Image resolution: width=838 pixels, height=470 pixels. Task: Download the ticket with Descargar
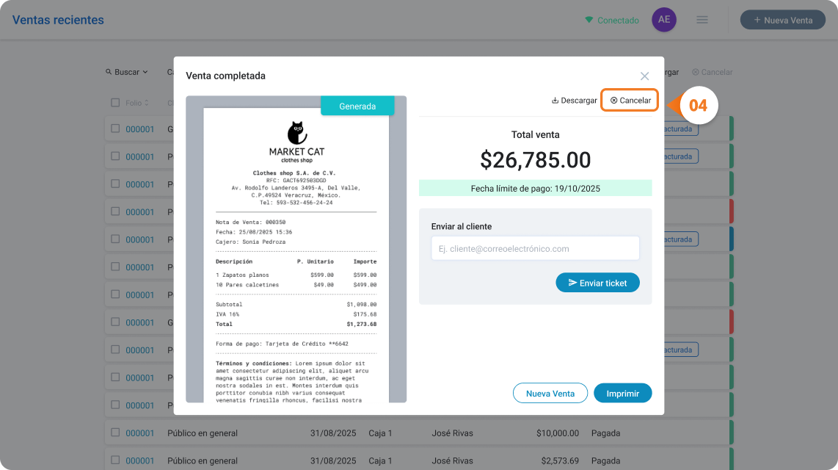tap(574, 101)
